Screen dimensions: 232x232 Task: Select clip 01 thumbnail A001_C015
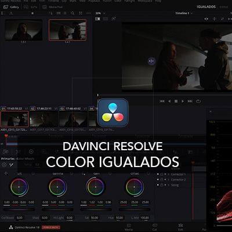[14, 119]
